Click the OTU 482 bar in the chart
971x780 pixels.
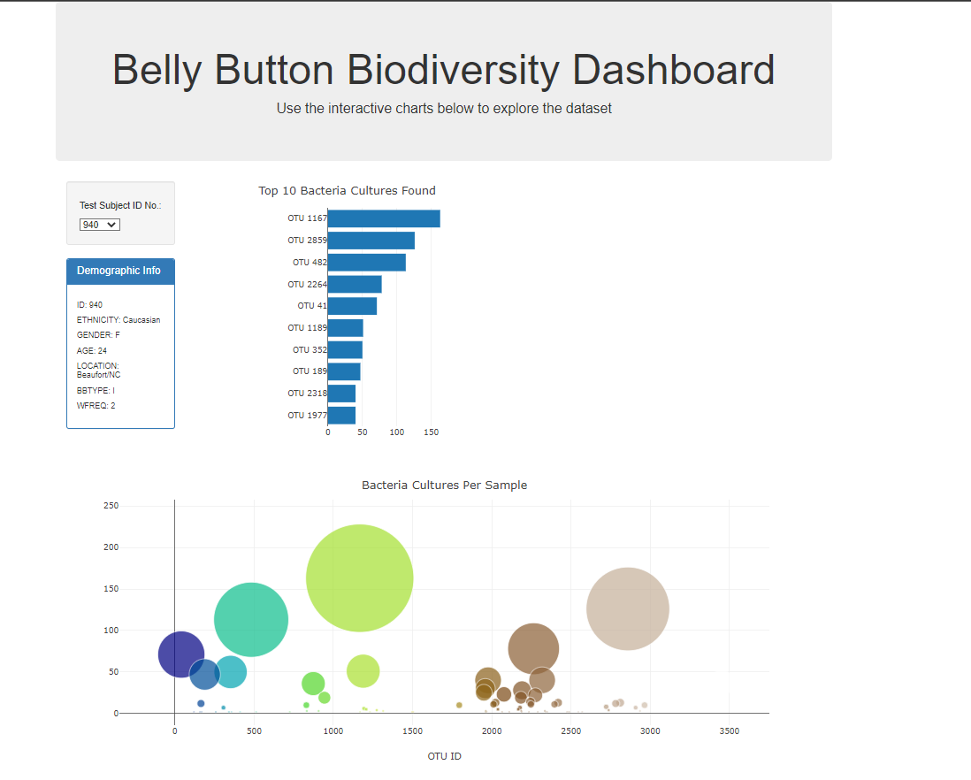click(366, 262)
